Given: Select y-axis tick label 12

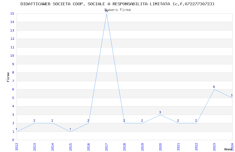Looking at the screenshot, I should [12, 39].
